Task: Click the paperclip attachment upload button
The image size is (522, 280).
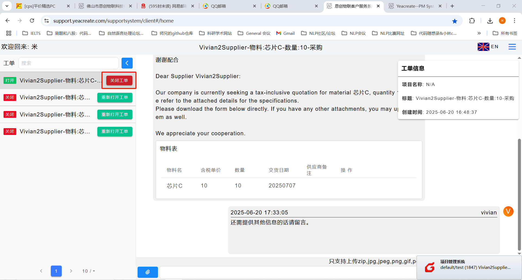Action: [x=147, y=272]
